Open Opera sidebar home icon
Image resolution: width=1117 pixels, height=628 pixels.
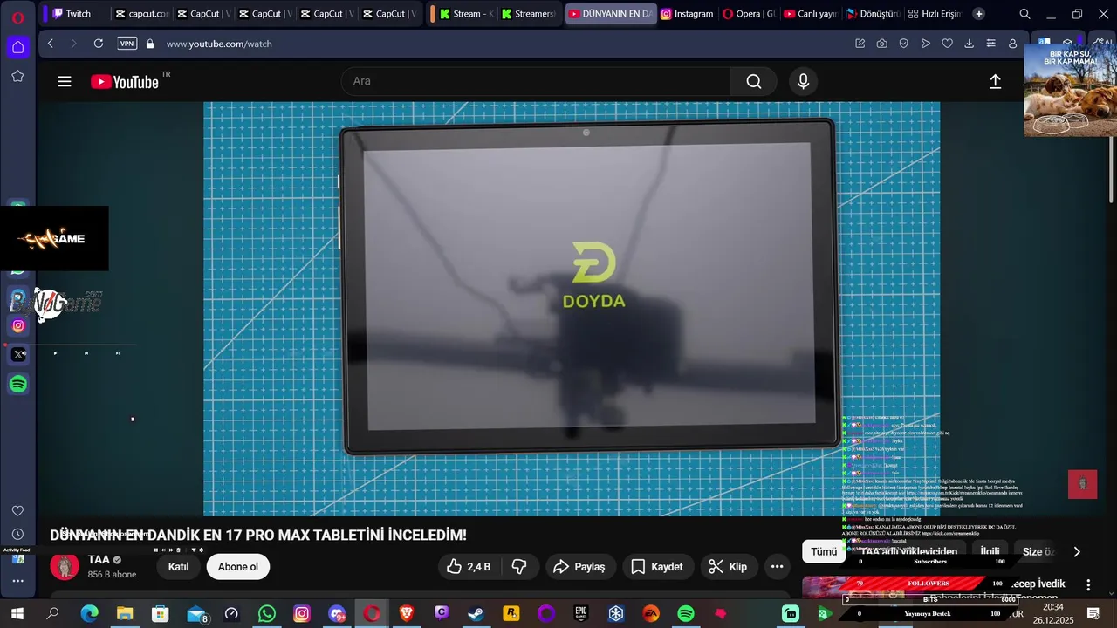18,47
